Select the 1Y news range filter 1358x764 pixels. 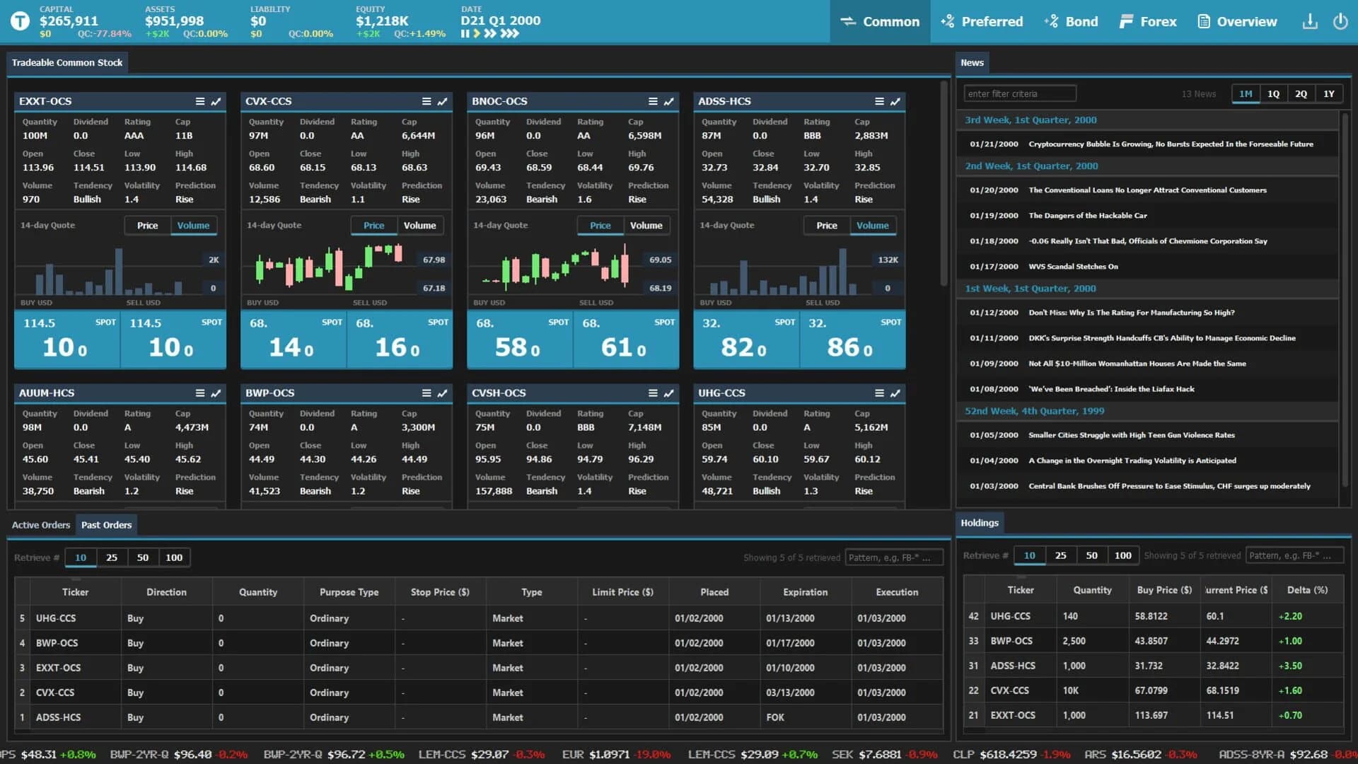(1328, 93)
